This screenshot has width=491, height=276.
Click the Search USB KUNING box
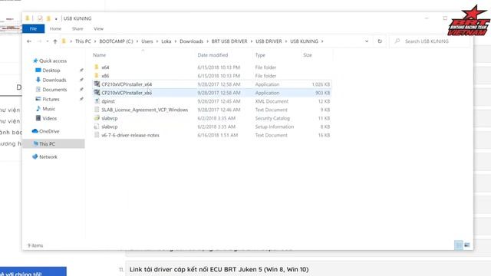(430, 41)
